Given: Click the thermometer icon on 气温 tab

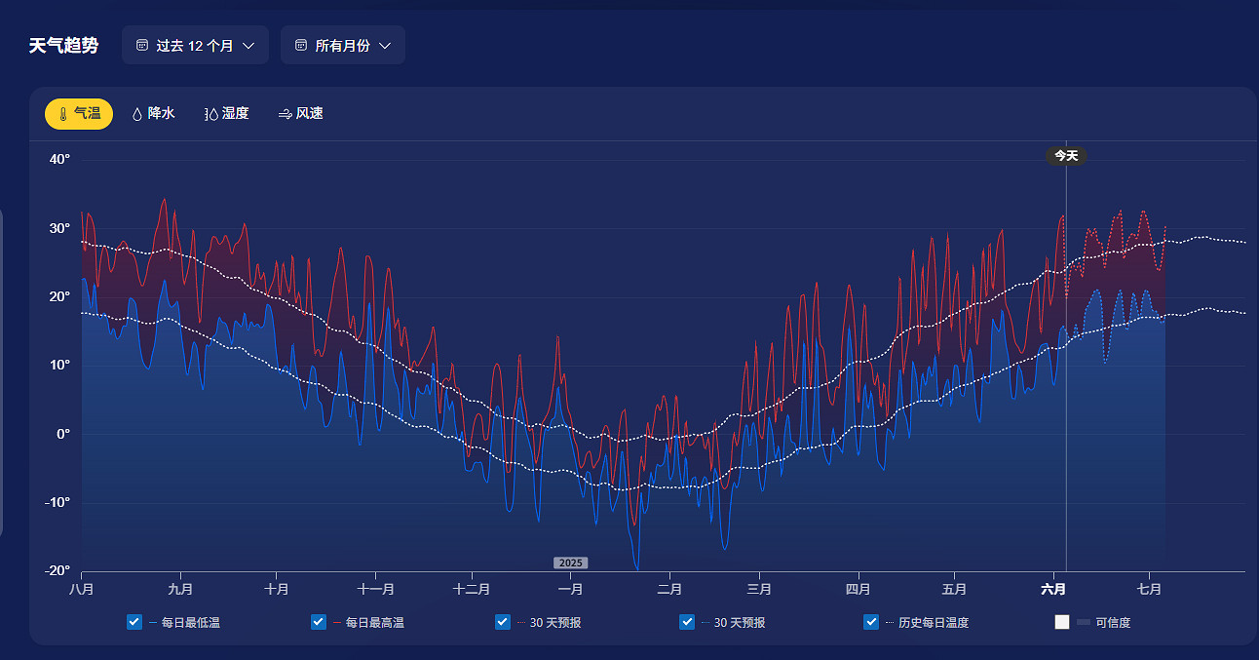Looking at the screenshot, I should [62, 114].
